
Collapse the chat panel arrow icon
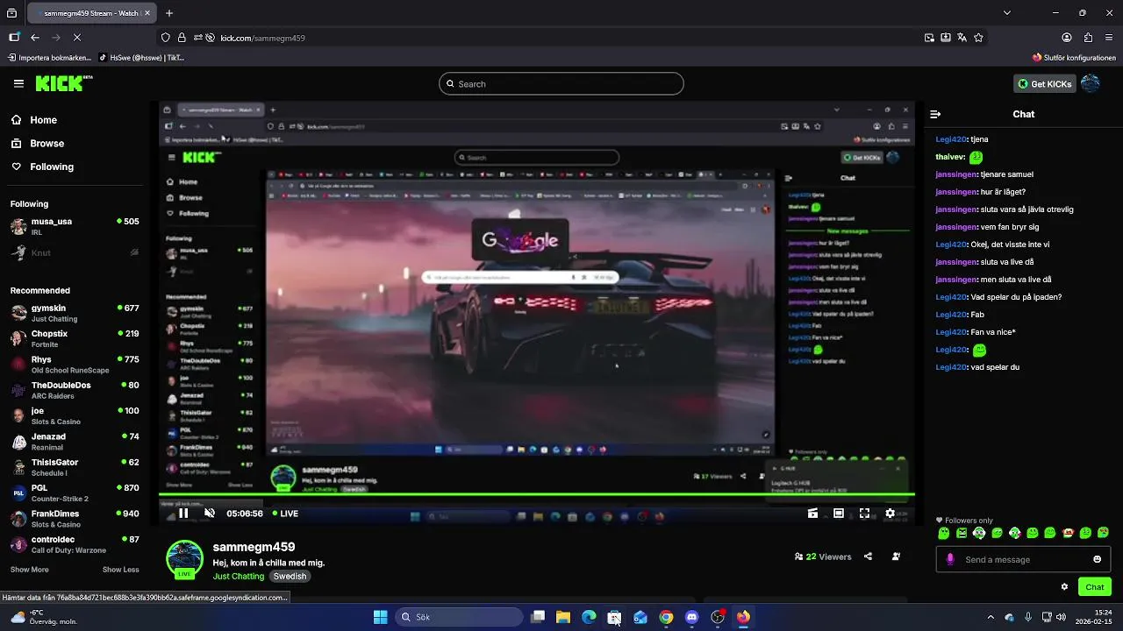tap(935, 114)
